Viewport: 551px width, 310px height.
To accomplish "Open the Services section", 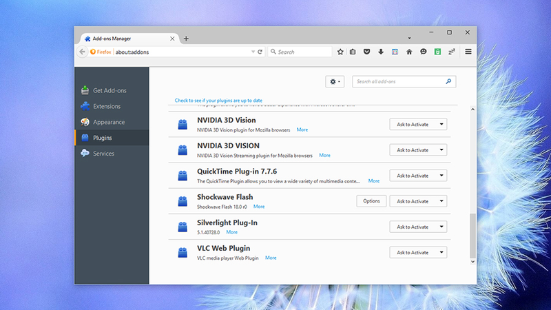I will point(112,154).
